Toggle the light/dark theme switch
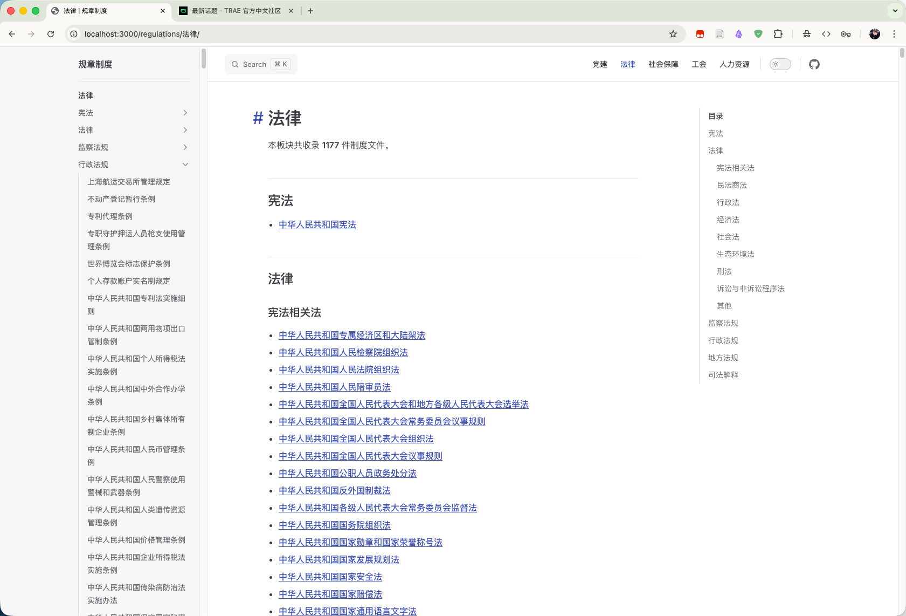The height and width of the screenshot is (616, 906). point(780,64)
